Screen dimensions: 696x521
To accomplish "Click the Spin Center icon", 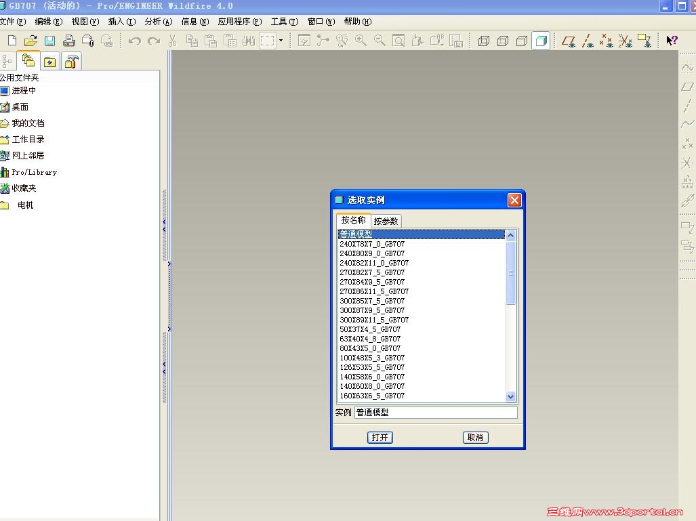I will click(323, 41).
